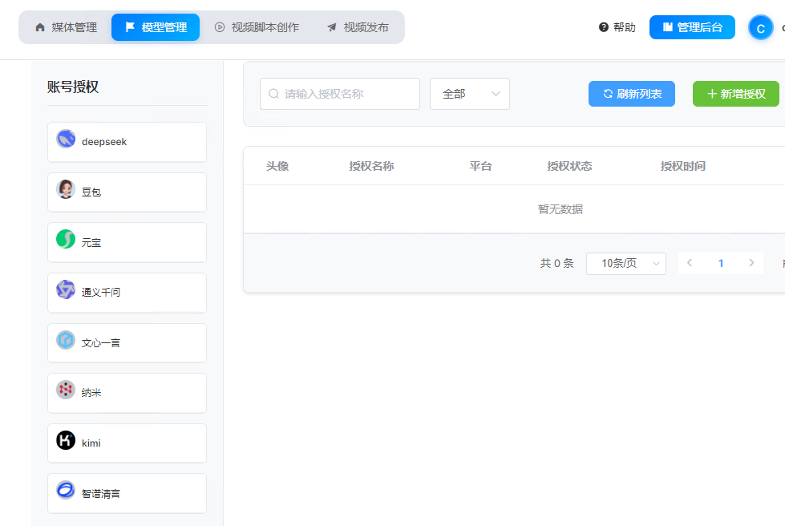Click the book icon in 管理后台

667,27
